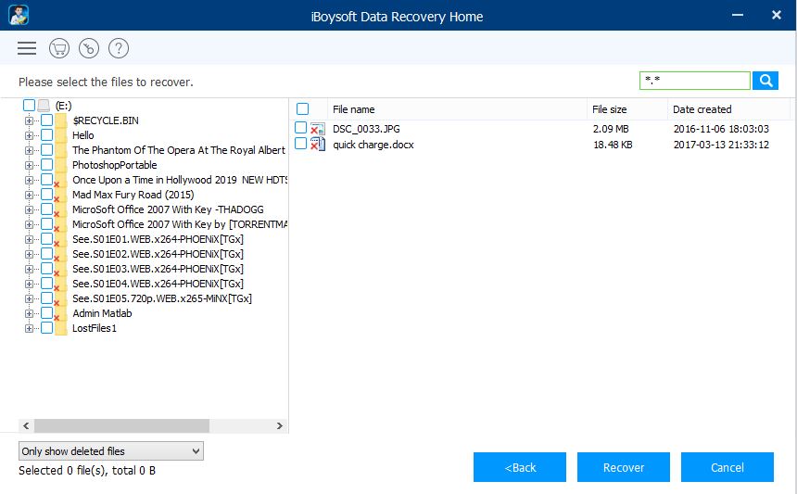This screenshot has width=797, height=494.
Task: Click the DSC_0033.JPG file type icon
Action: (318, 129)
